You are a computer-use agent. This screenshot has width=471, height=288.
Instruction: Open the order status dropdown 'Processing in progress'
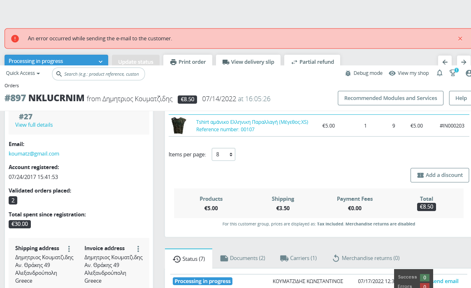pyautogui.click(x=56, y=61)
